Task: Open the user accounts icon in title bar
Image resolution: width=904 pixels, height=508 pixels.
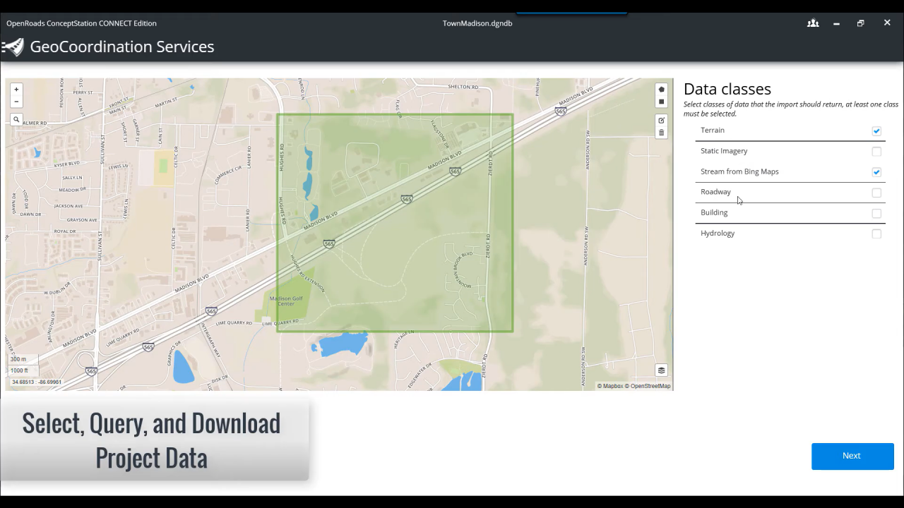Action: 813,23
